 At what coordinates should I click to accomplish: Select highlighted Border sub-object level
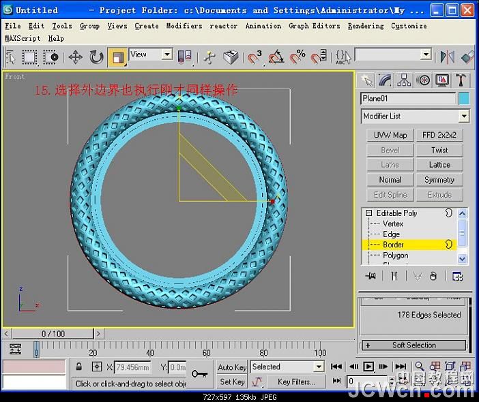(x=409, y=245)
